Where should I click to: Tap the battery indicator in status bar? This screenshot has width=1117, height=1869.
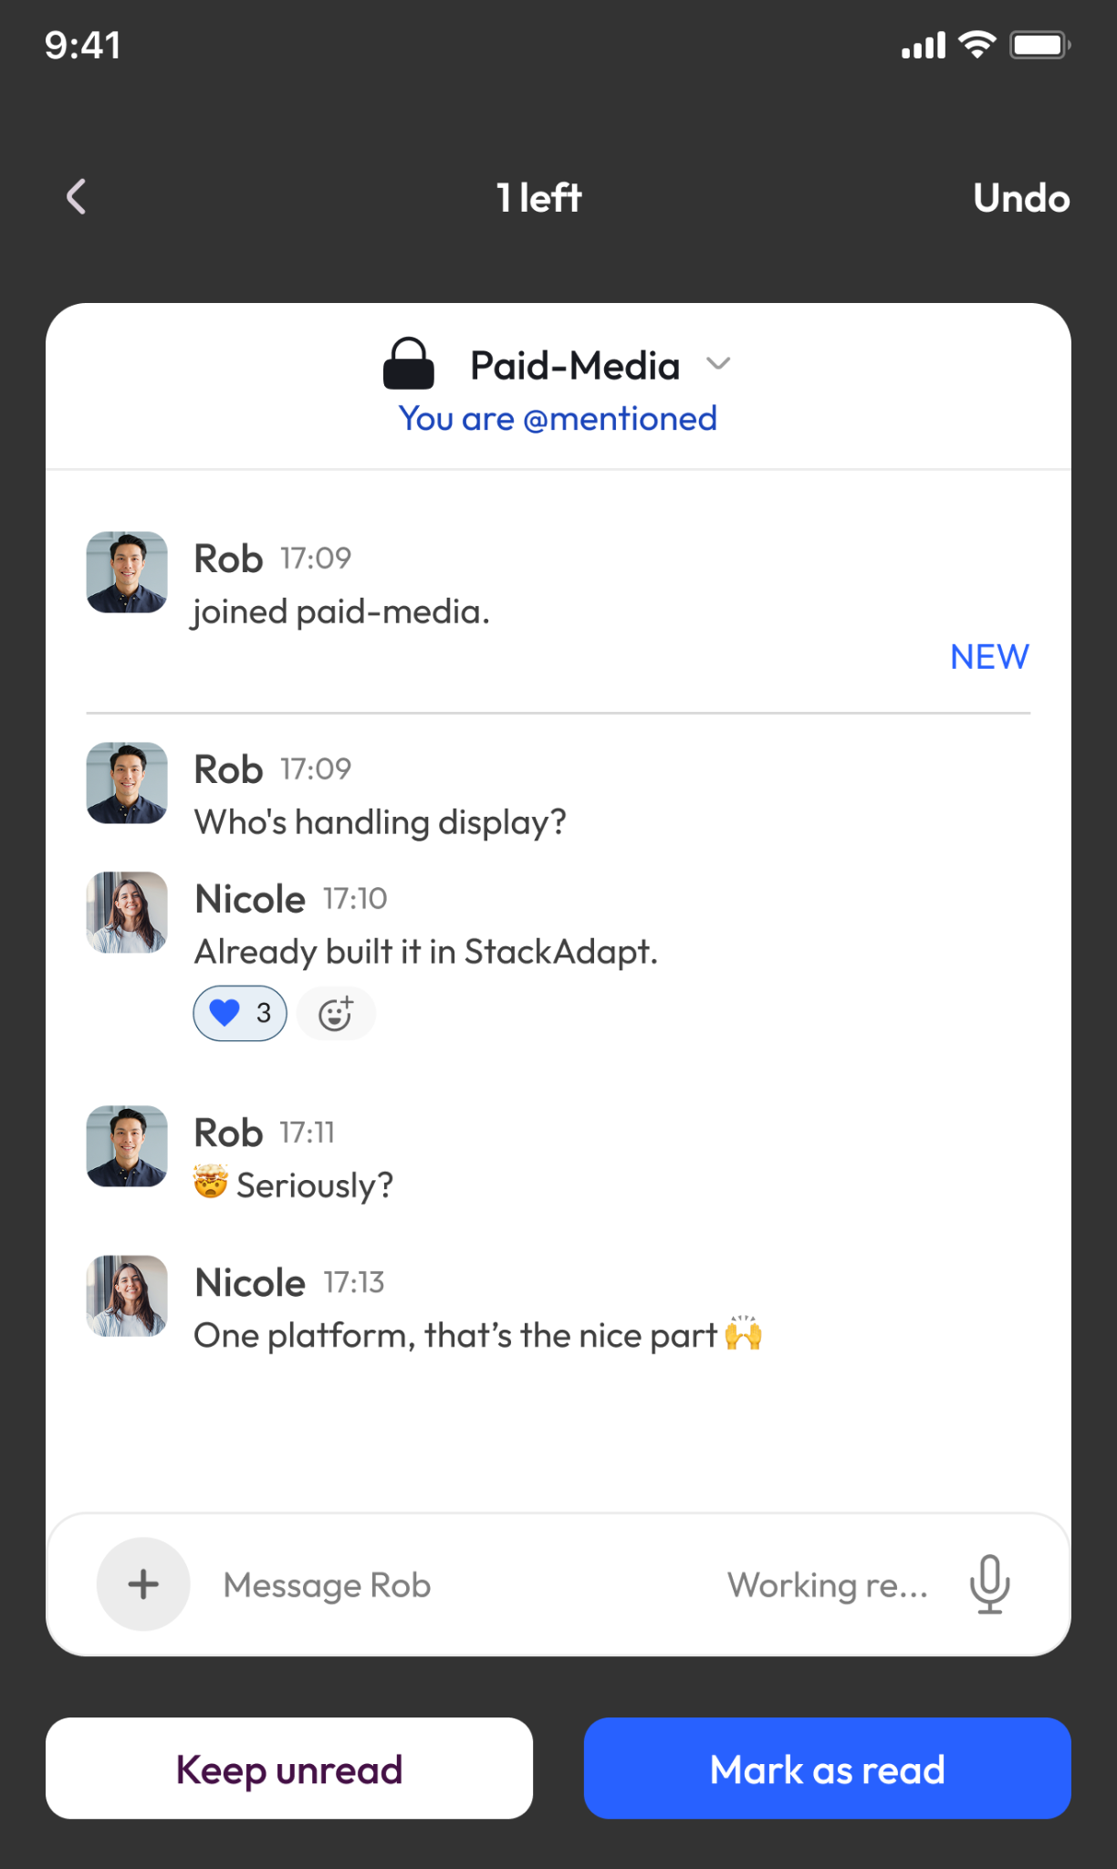click(x=1039, y=45)
